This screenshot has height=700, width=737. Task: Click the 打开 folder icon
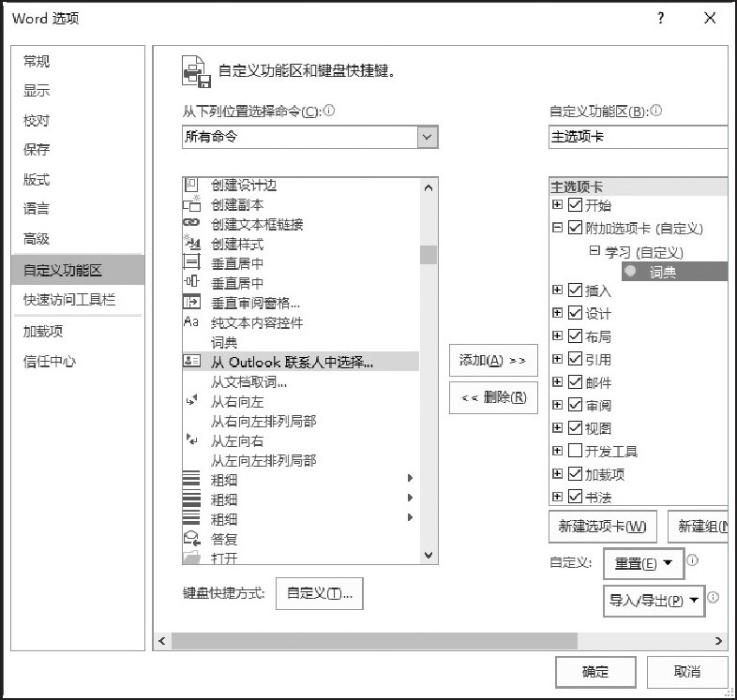click(x=191, y=558)
